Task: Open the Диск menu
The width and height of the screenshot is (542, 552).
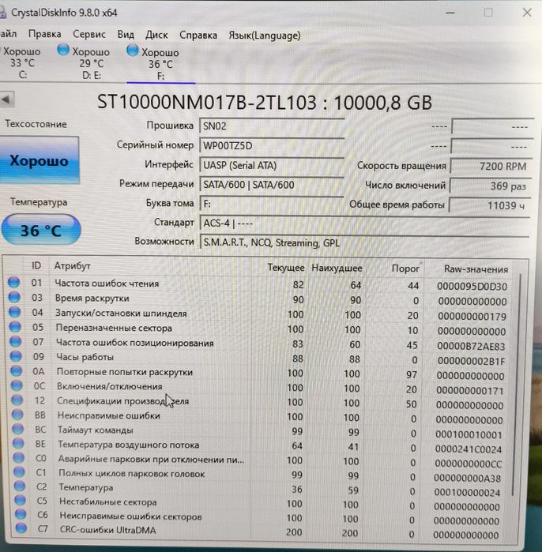Action: pyautogui.click(x=156, y=35)
